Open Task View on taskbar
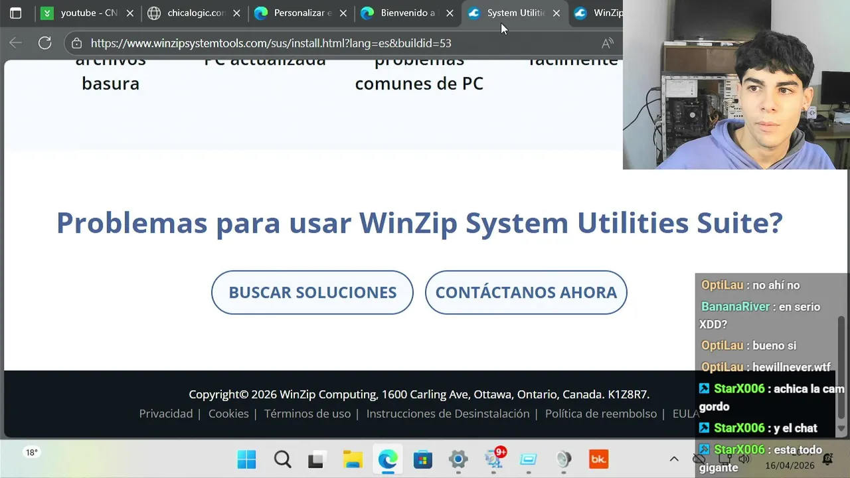The height and width of the screenshot is (478, 850). point(317,459)
